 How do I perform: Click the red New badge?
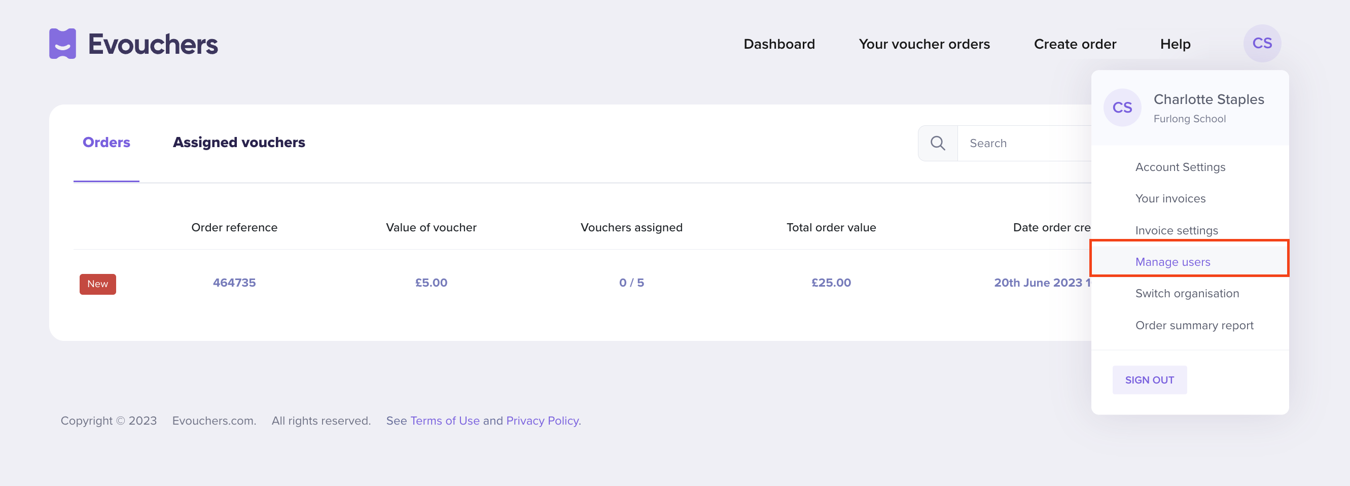(x=97, y=284)
